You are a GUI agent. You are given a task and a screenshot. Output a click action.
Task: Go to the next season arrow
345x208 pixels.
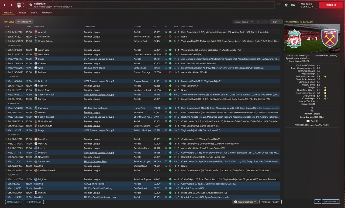[x=265, y=22]
